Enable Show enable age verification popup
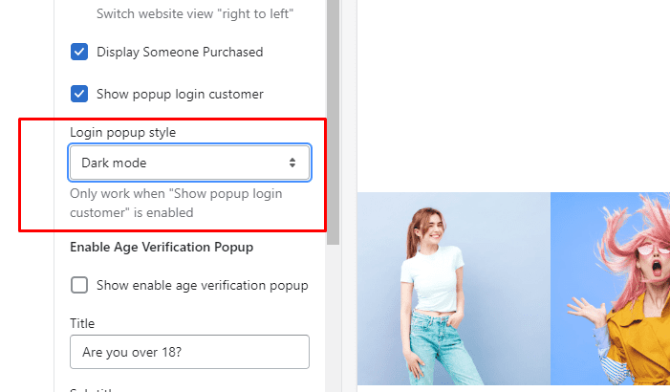Image resolution: width=670 pixels, height=392 pixels. coord(79,285)
